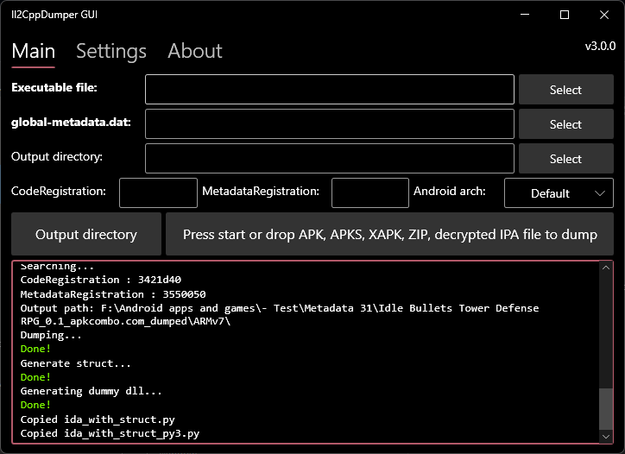Focus the CodeRegistration input box

pos(158,193)
